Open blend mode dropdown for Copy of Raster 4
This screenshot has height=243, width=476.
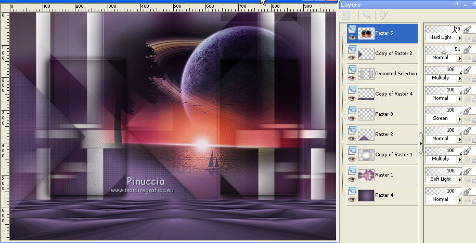[459, 99]
